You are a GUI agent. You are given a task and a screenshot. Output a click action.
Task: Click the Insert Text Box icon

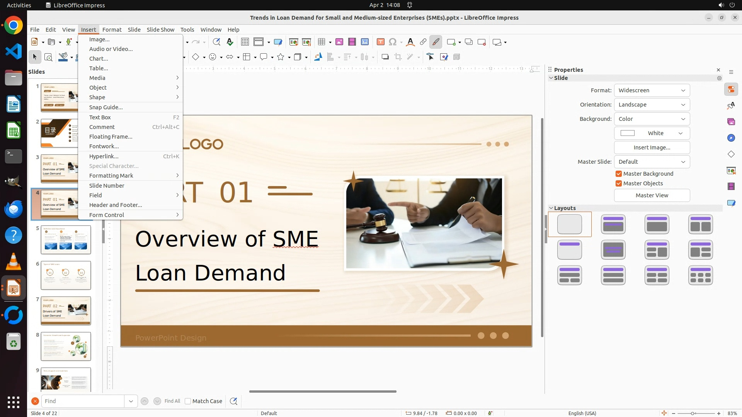point(380,42)
